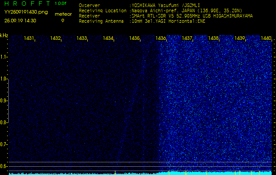Click the "Ovserver" field label
The height and width of the screenshot is (175, 276).
(x=90, y=5)
